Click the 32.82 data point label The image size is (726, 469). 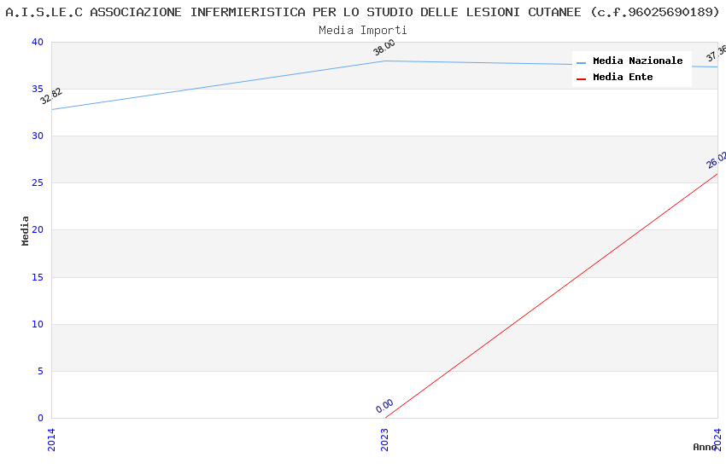pyautogui.click(x=51, y=96)
